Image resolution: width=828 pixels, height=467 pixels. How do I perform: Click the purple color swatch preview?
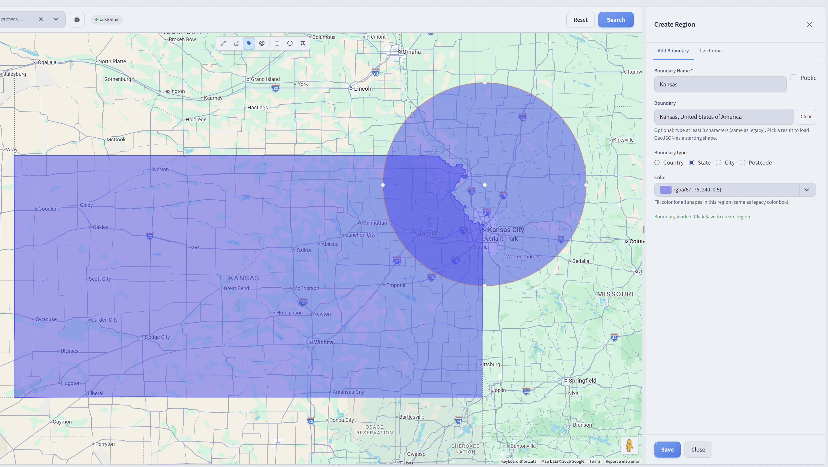tap(665, 190)
